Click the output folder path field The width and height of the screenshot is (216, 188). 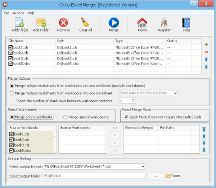tap(95, 176)
